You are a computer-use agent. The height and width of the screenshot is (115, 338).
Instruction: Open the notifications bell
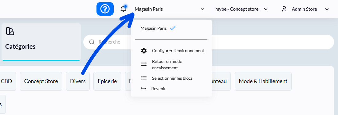(x=123, y=9)
